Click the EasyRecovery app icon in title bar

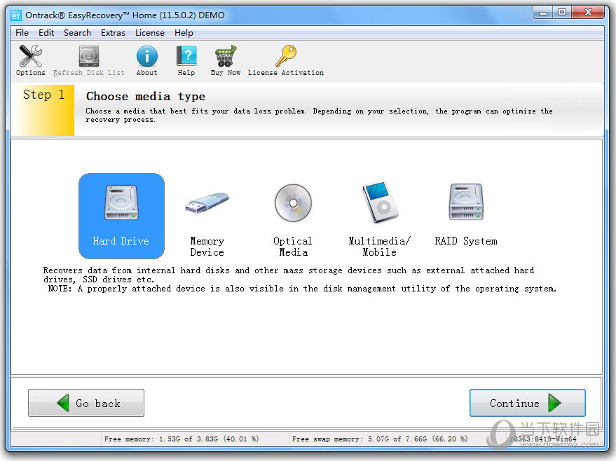coord(16,15)
